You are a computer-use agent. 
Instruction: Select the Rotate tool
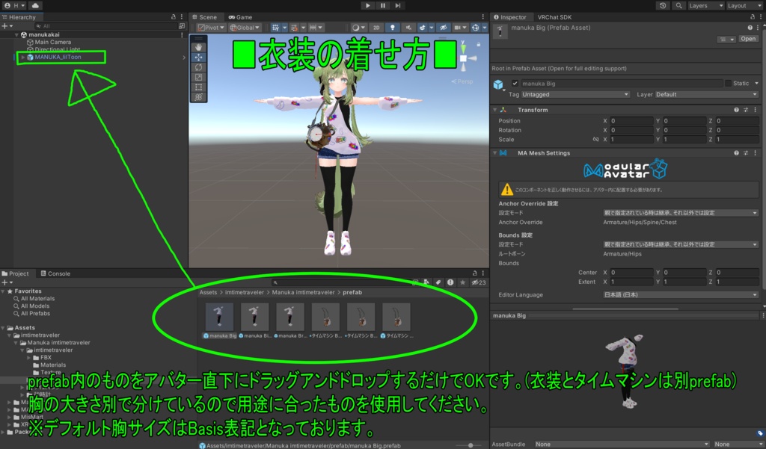[198, 67]
